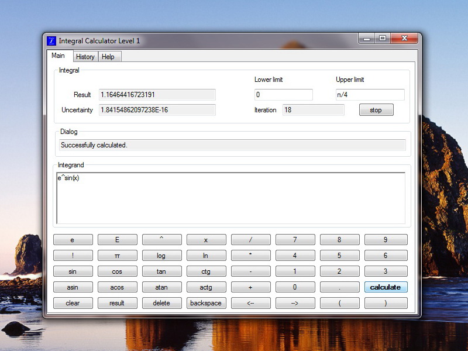
Task: Insert the sin function
Action: coord(73,271)
